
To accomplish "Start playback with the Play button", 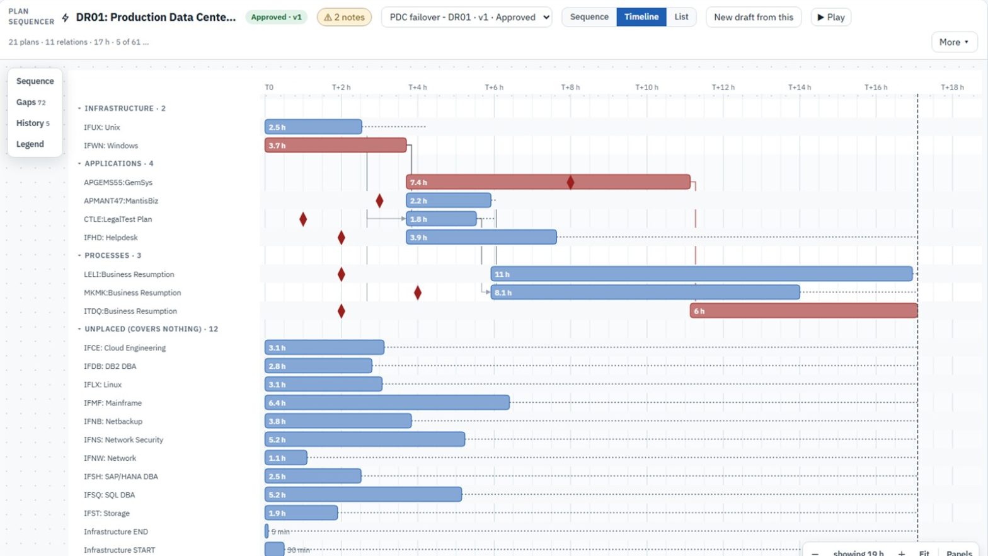I will (831, 17).
